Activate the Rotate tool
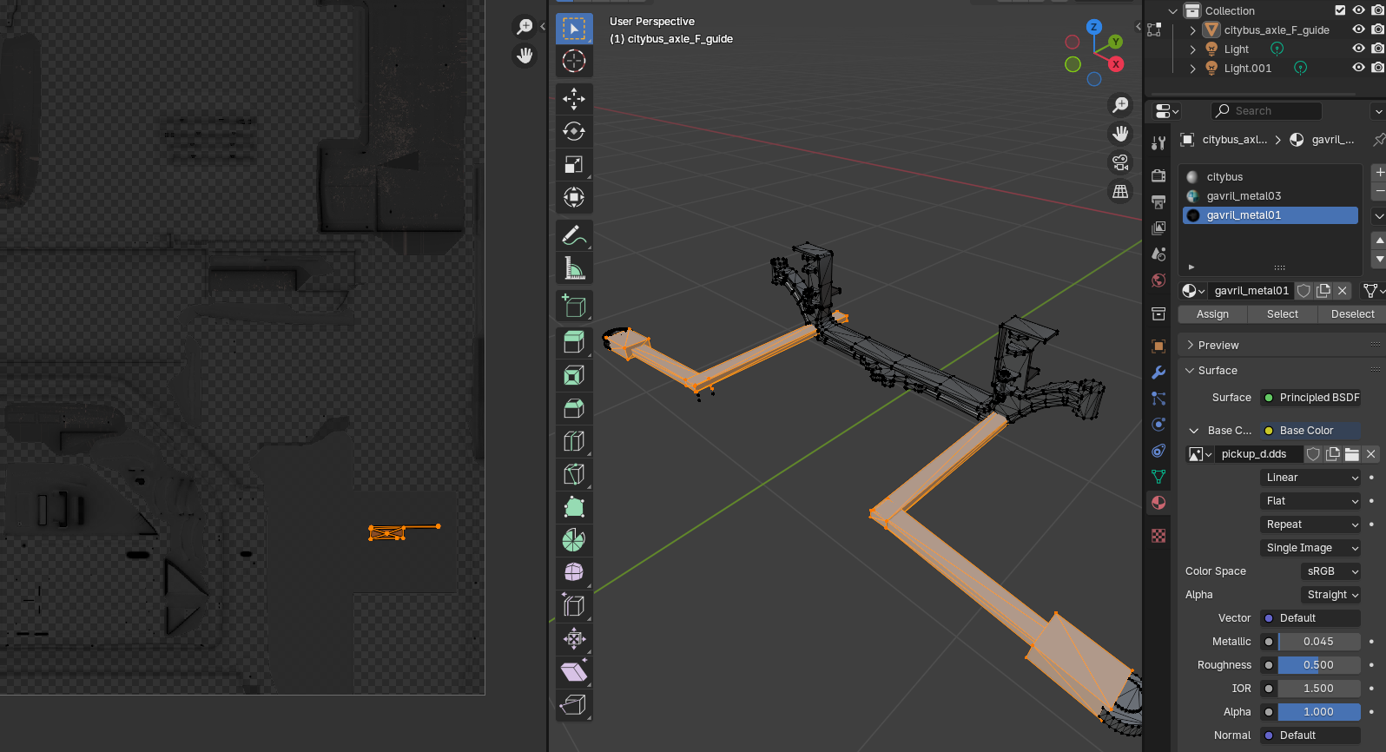The width and height of the screenshot is (1386, 752). tap(573, 132)
